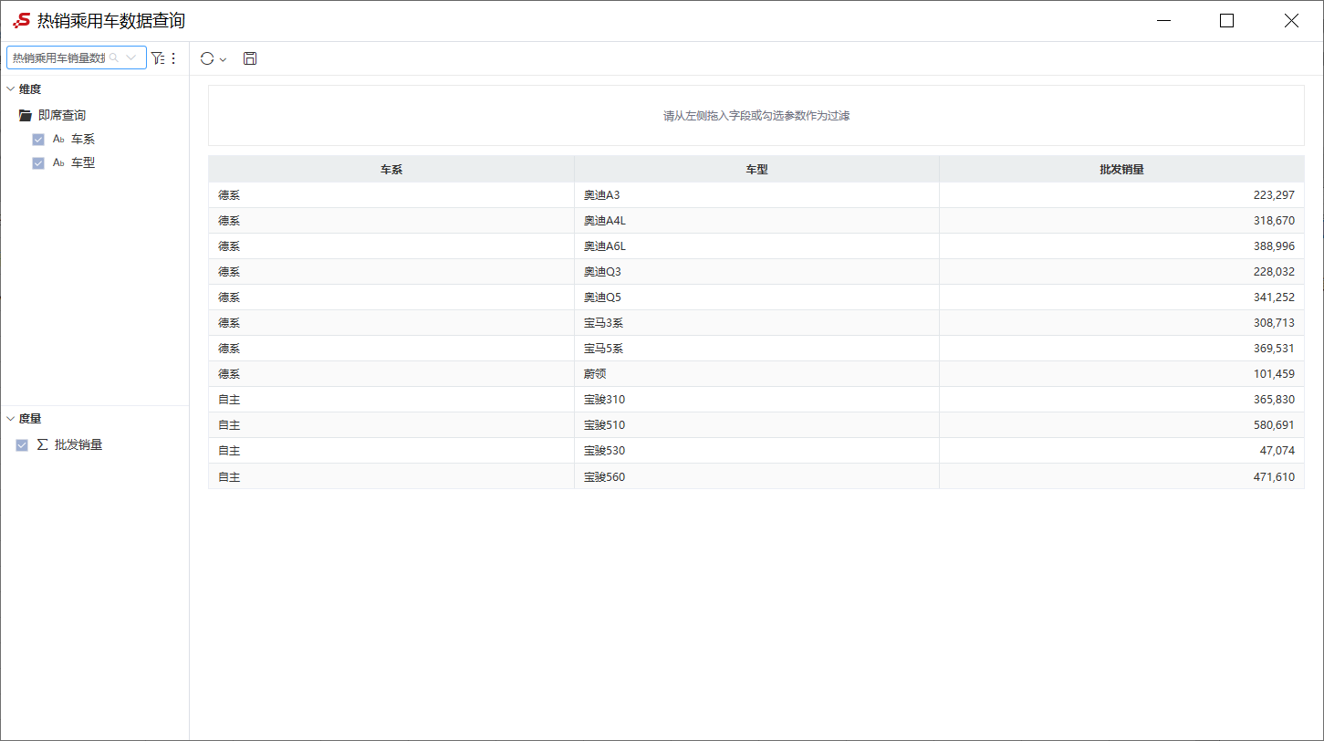Click the sales value 365,830
1324x741 pixels.
[1274, 400]
